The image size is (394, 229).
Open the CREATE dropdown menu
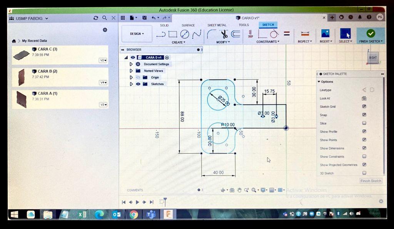179,42
